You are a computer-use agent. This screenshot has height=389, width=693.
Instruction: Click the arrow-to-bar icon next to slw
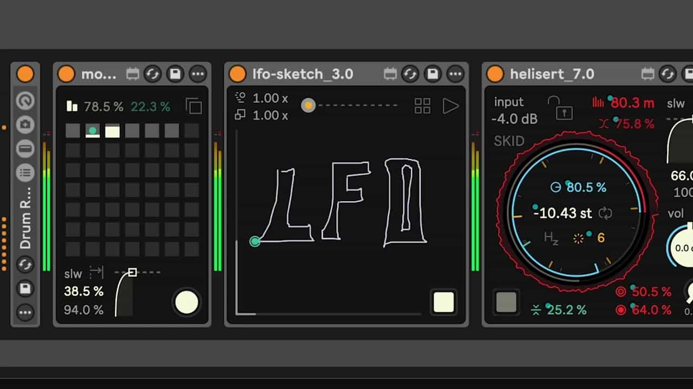[x=96, y=272]
